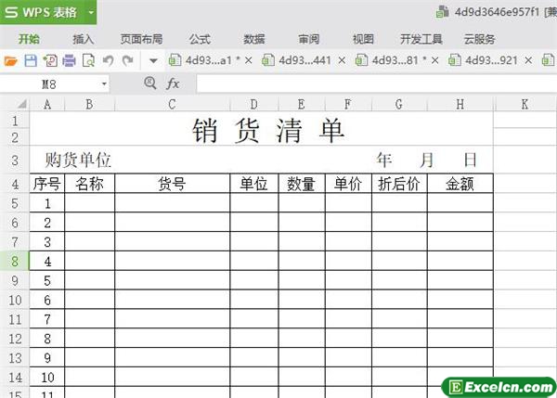Click the Undo arrow
This screenshot has height=398, width=557.
pos(108,60)
